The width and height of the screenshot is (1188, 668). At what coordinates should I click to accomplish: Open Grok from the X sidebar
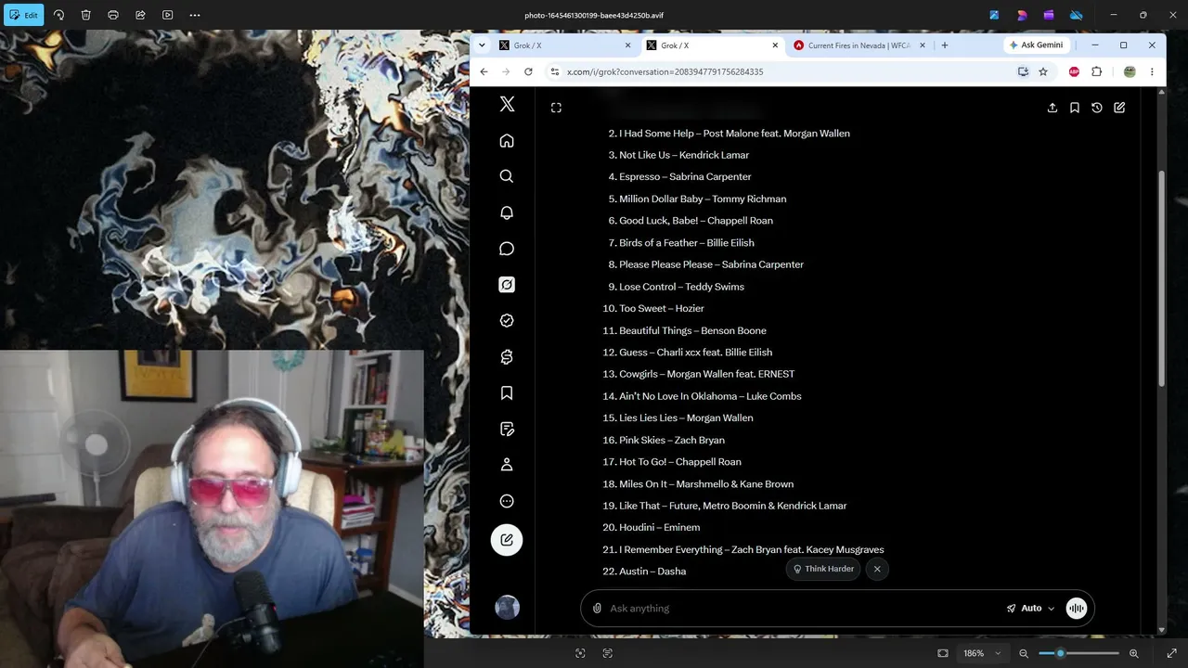pos(507,285)
